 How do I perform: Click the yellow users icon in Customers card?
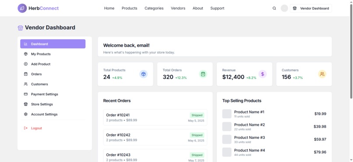pos(322,74)
